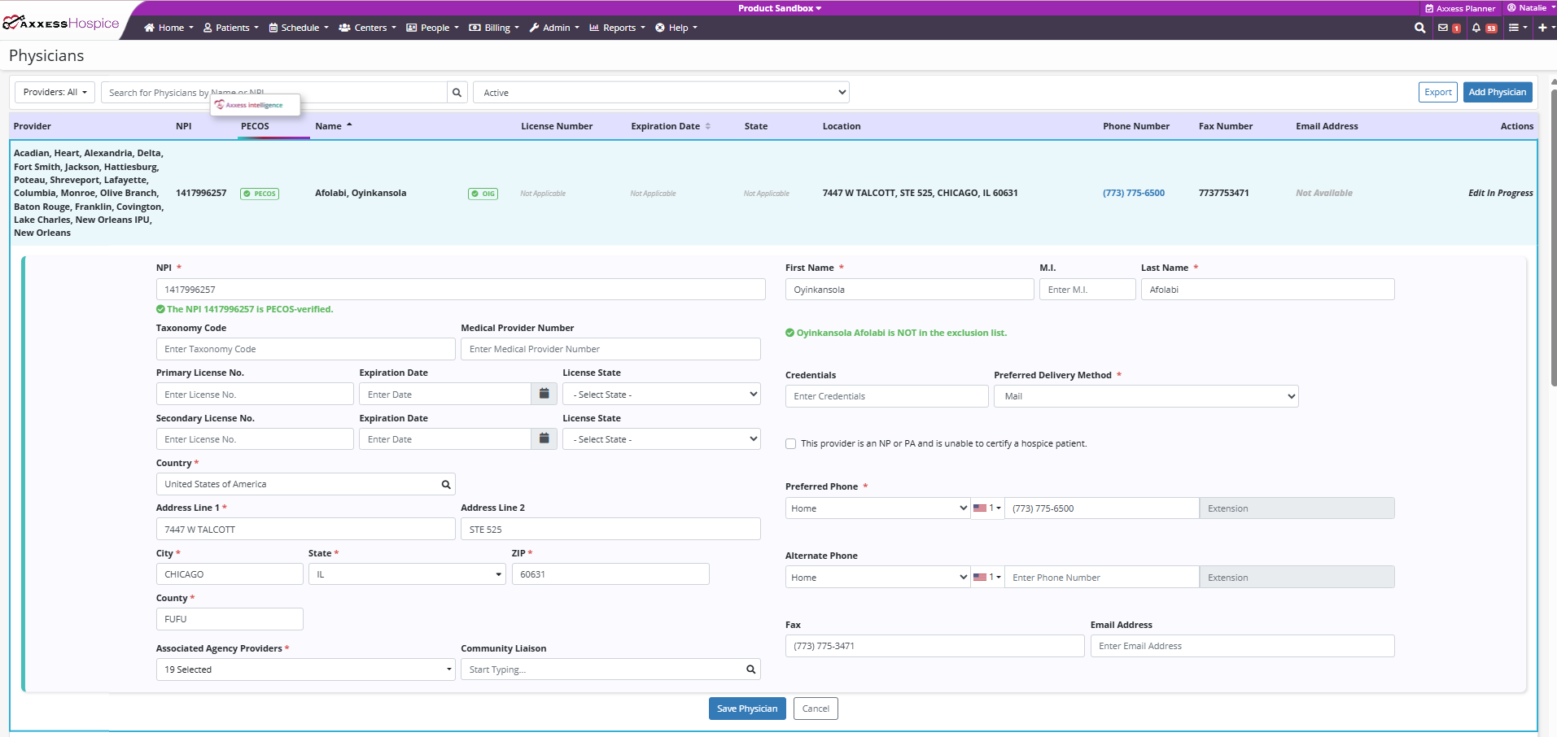The height and width of the screenshot is (737, 1557).
Task: Check the NP or PA provider checkbox
Action: point(790,444)
